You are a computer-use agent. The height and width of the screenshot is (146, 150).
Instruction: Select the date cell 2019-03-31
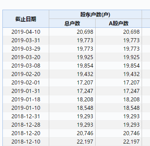[x=26, y=40]
